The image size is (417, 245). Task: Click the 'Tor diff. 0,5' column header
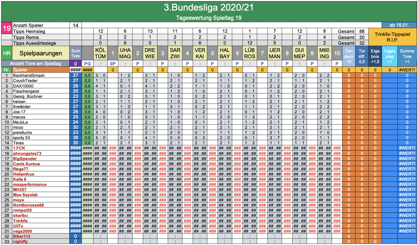coord(362,56)
